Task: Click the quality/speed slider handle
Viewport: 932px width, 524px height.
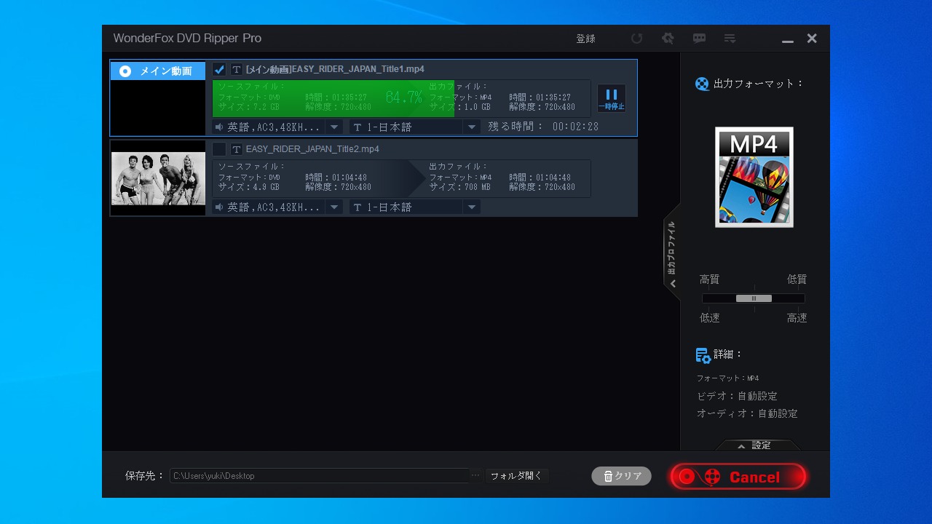Action: (x=754, y=298)
